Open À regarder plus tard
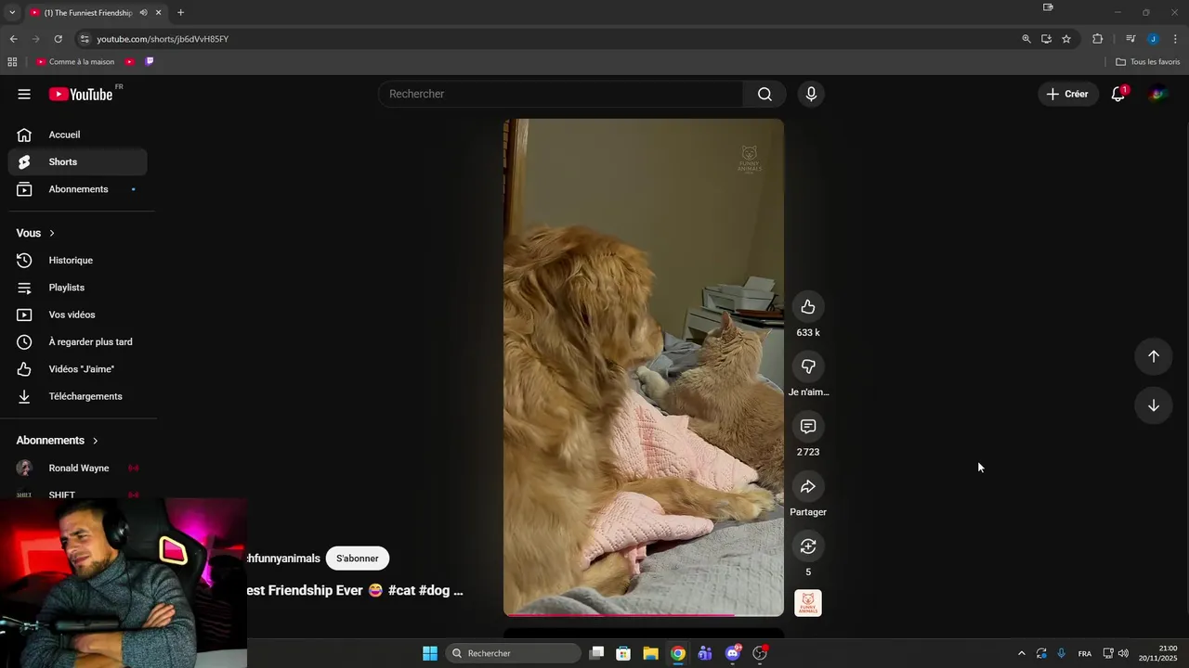Image resolution: width=1189 pixels, height=668 pixels. (x=78, y=342)
